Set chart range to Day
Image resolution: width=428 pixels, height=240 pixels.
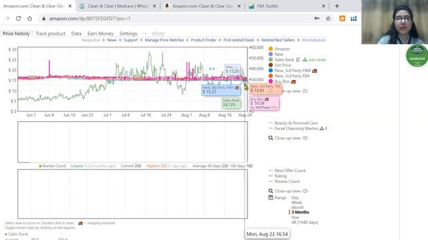(x=295, y=197)
